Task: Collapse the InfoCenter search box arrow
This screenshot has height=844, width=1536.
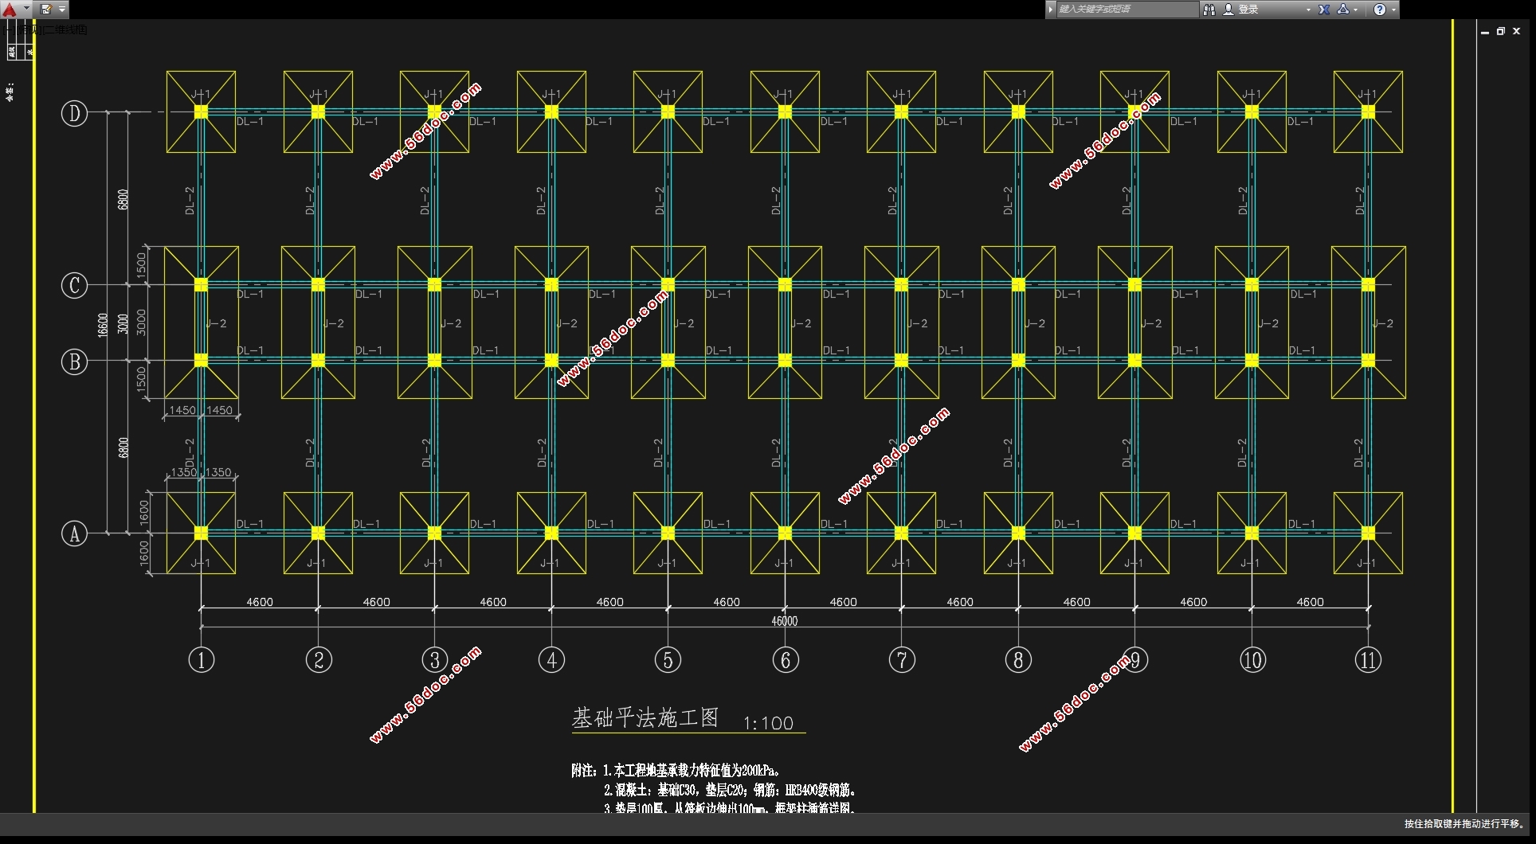Action: tap(1051, 10)
